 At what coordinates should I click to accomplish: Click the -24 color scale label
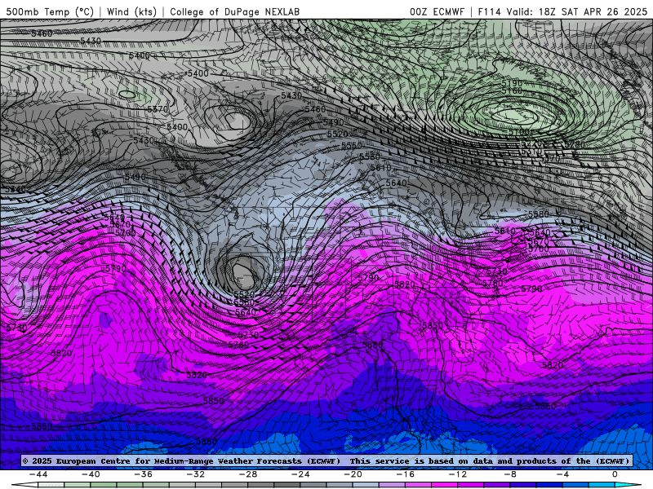tap(300, 474)
